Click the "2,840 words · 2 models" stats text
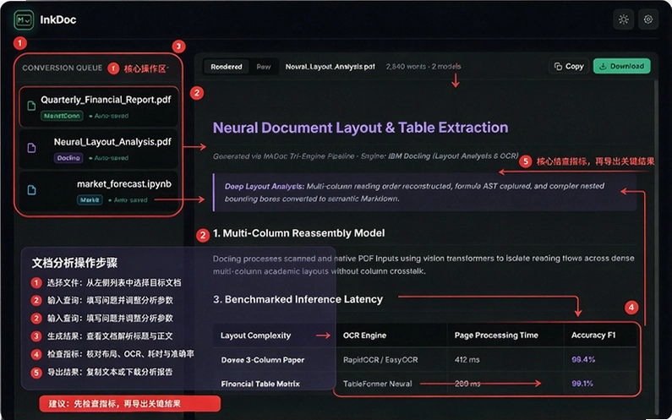This screenshot has width=672, height=420. tap(423, 67)
